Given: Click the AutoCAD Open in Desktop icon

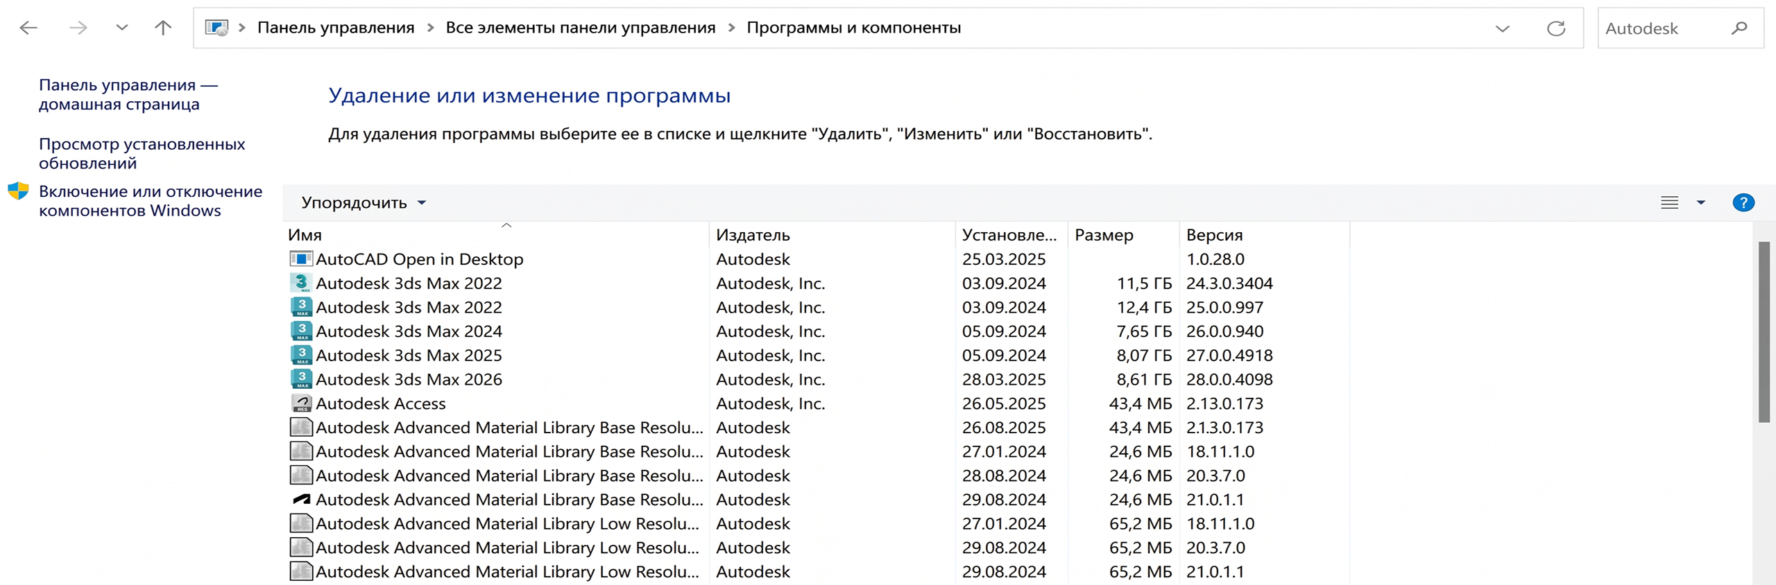Looking at the screenshot, I should point(301,259).
